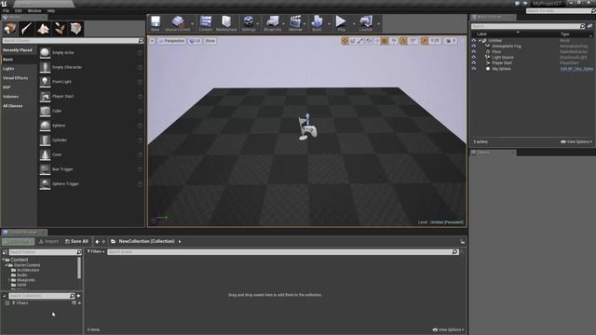Switch world/local coordinate system icon
Image resolution: width=596 pixels, height=335 pixels.
tap(369, 41)
